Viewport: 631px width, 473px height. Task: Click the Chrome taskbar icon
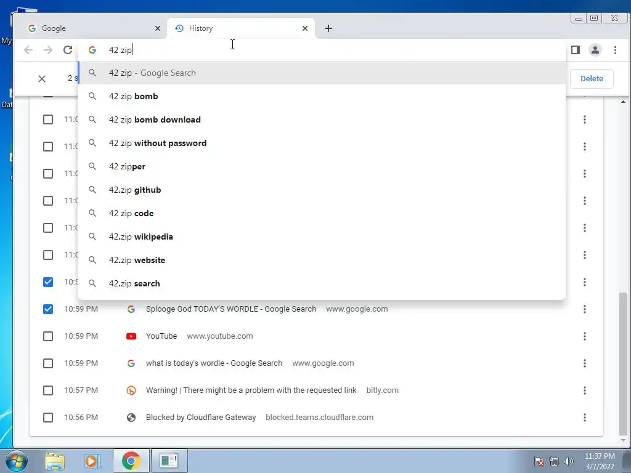(131, 461)
